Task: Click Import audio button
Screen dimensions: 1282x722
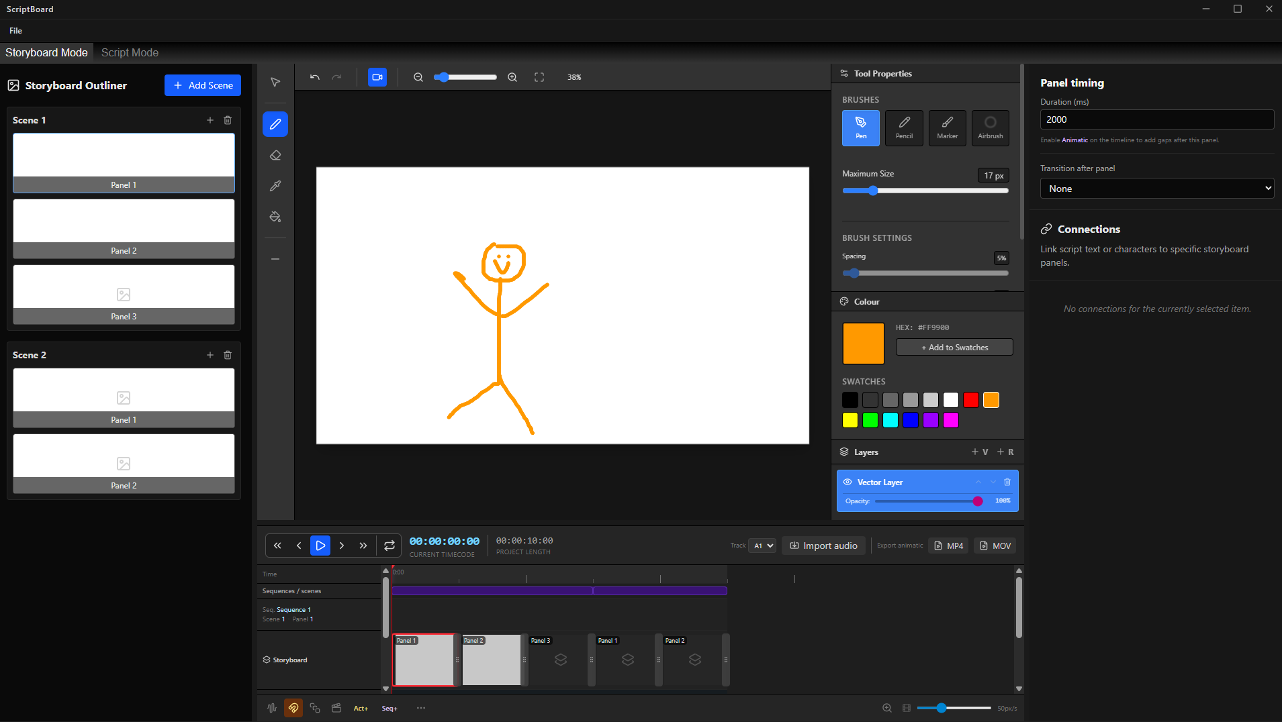Action: point(823,546)
